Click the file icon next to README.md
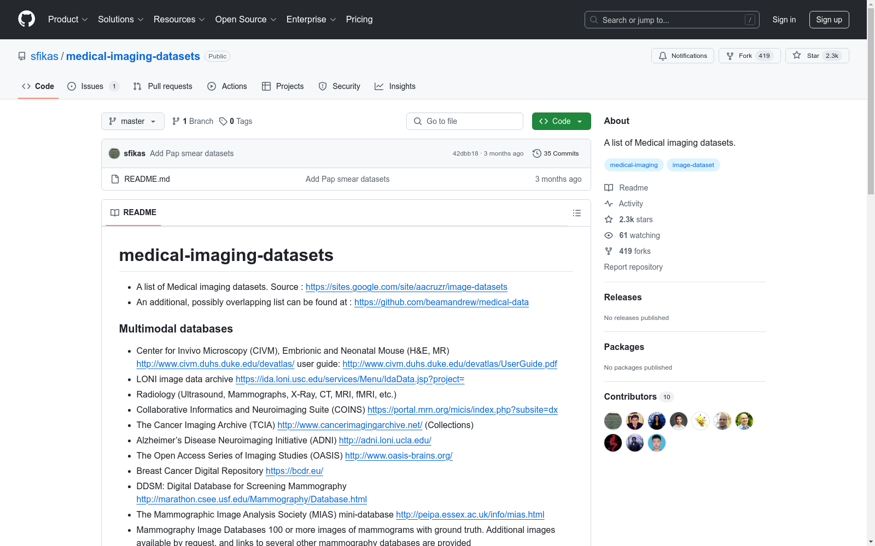The image size is (875, 546). 115,179
